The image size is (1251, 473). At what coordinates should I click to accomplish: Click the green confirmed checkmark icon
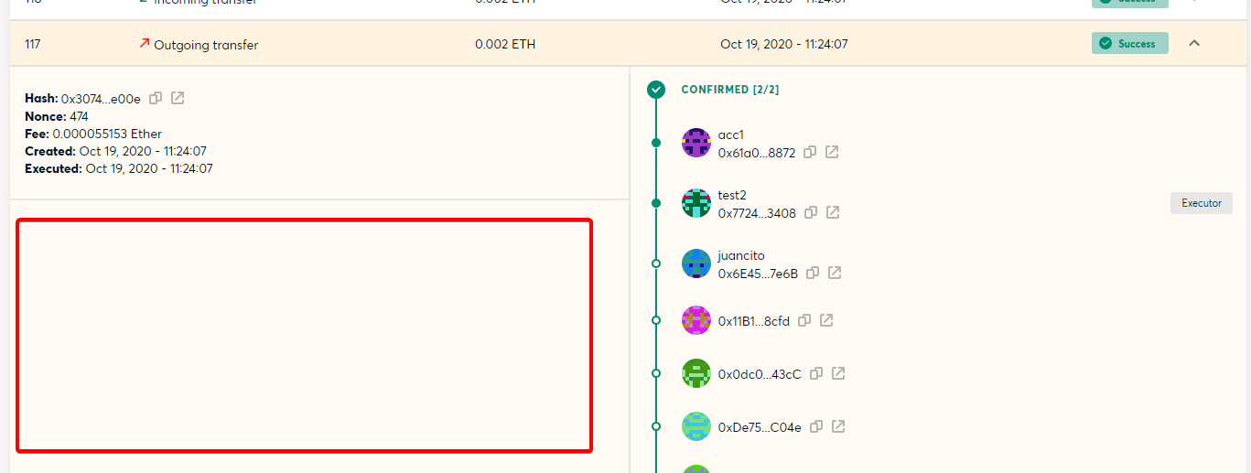pos(655,90)
